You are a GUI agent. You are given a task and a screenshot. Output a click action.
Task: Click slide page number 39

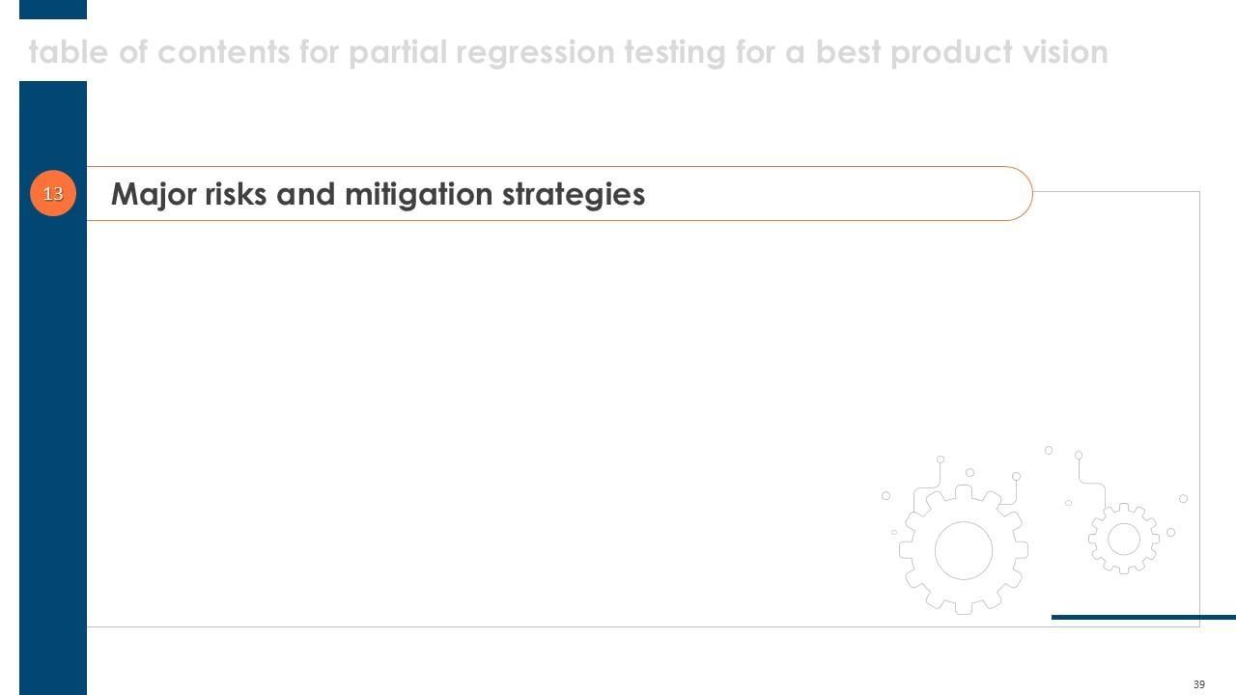1199,684
